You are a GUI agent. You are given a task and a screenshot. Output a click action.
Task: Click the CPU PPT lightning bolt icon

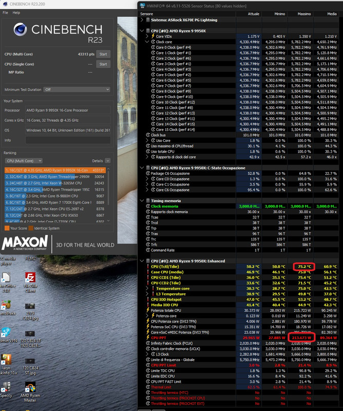(x=148, y=338)
